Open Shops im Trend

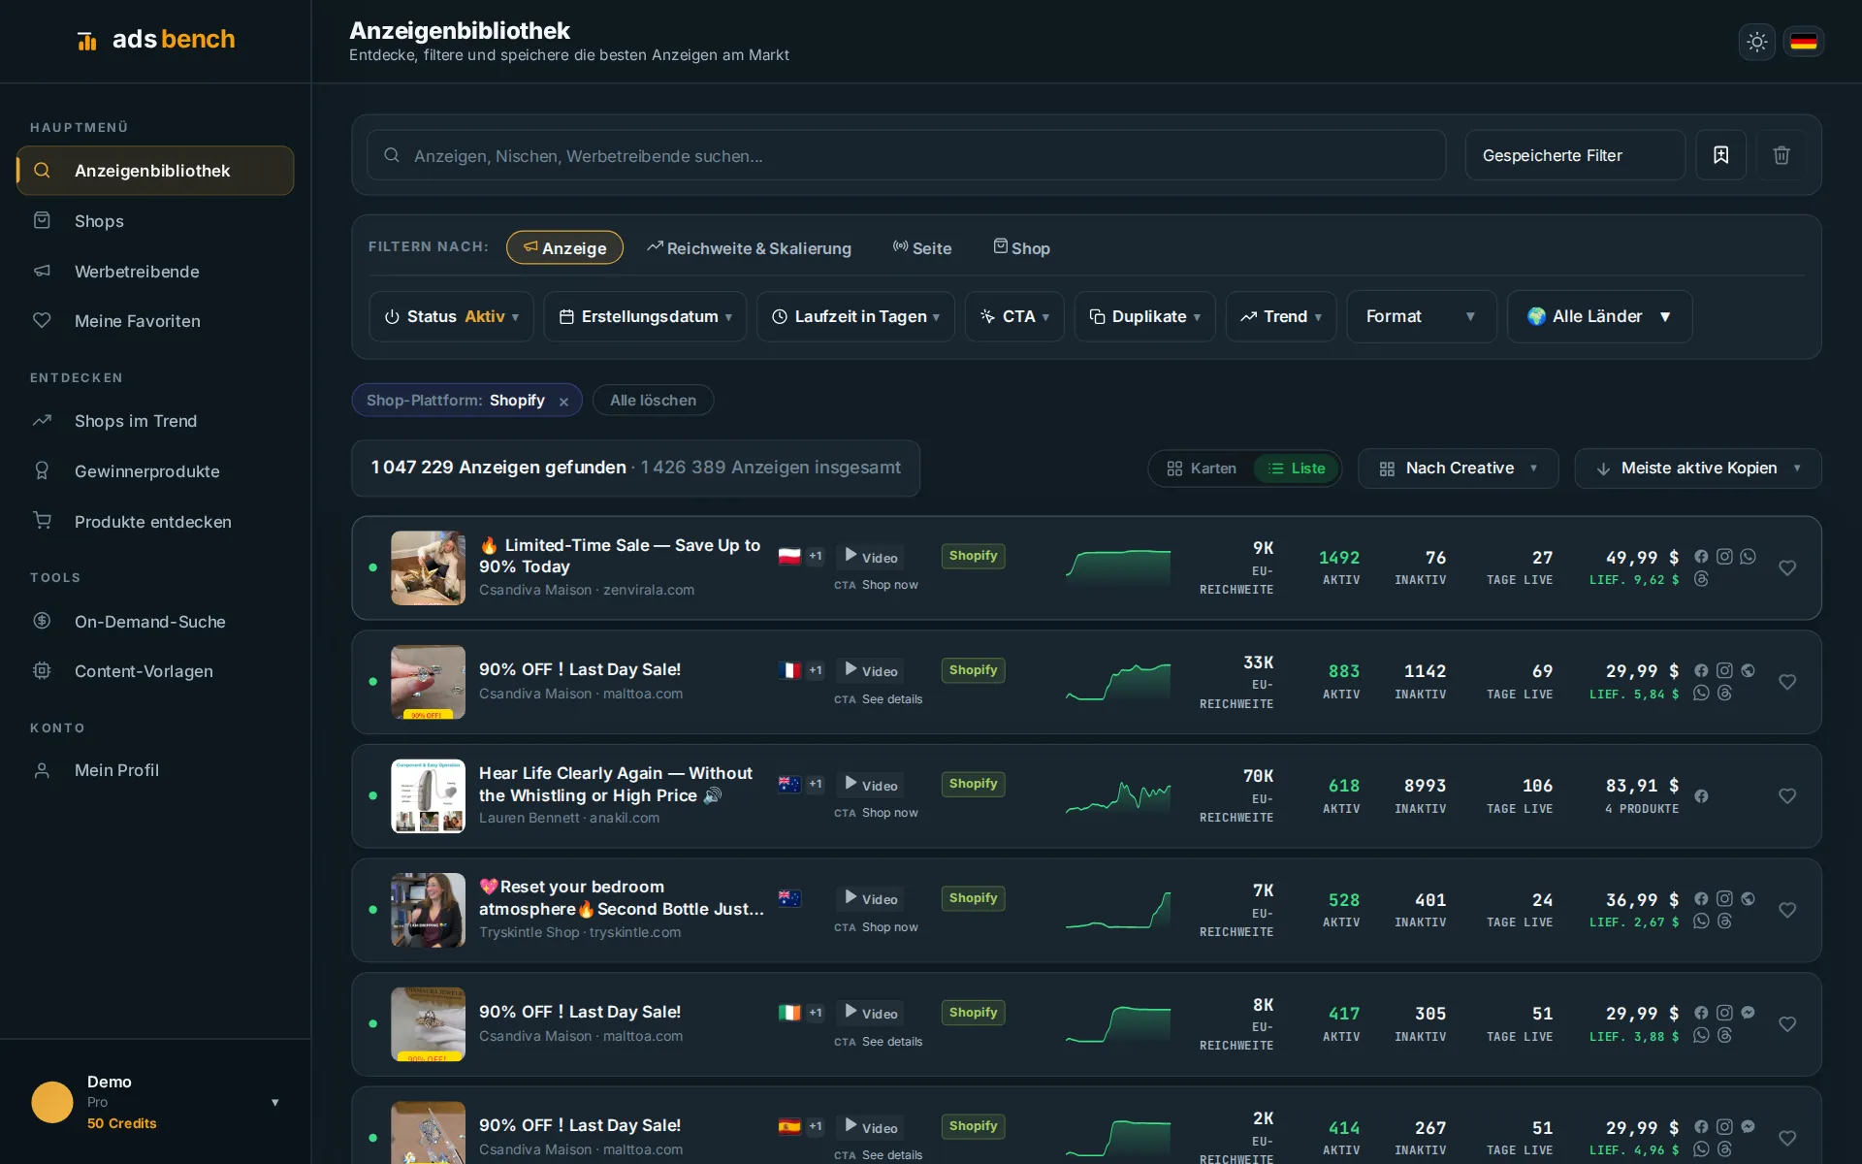pos(155,421)
